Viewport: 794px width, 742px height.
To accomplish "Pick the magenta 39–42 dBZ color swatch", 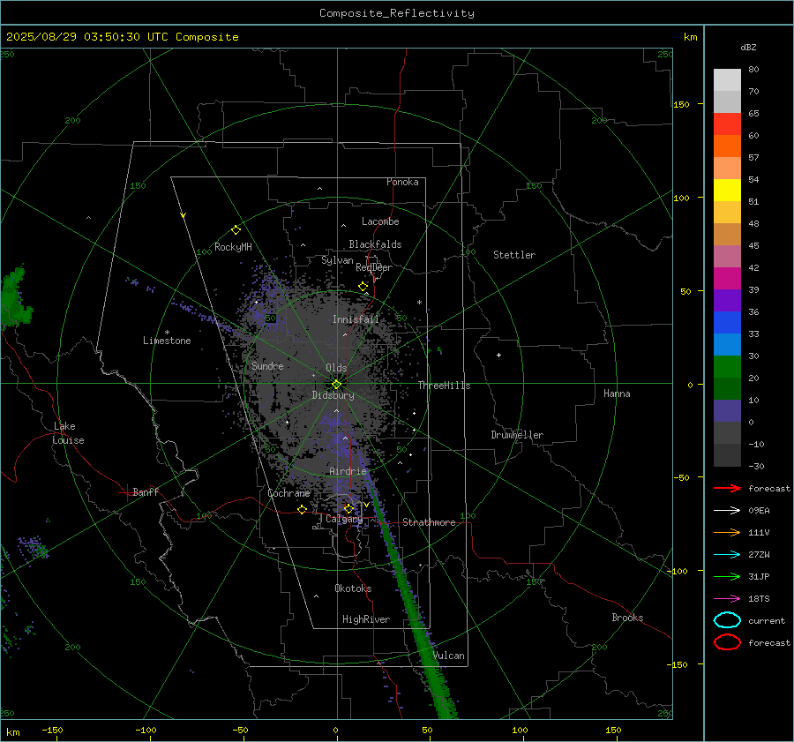I will coord(727,279).
